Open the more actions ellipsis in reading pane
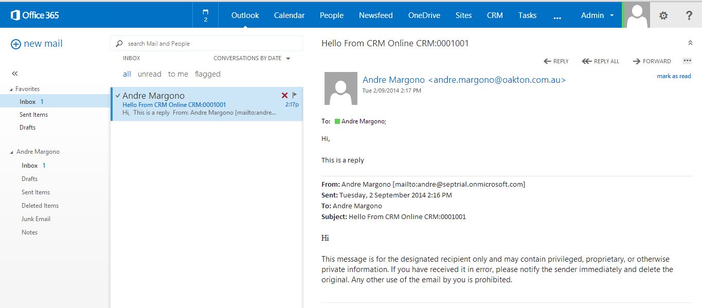 click(x=687, y=61)
